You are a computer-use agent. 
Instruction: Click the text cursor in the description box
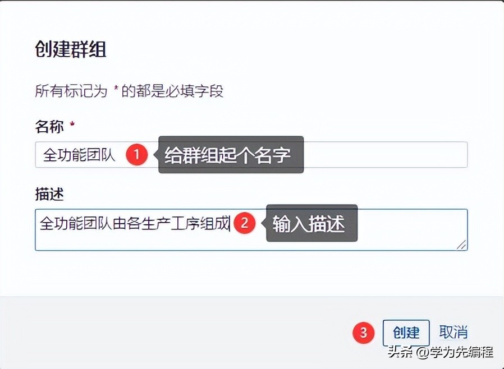tap(230, 223)
